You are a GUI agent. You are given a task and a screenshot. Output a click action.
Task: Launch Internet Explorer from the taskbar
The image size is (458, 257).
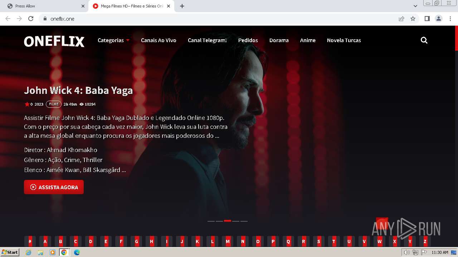point(29,252)
